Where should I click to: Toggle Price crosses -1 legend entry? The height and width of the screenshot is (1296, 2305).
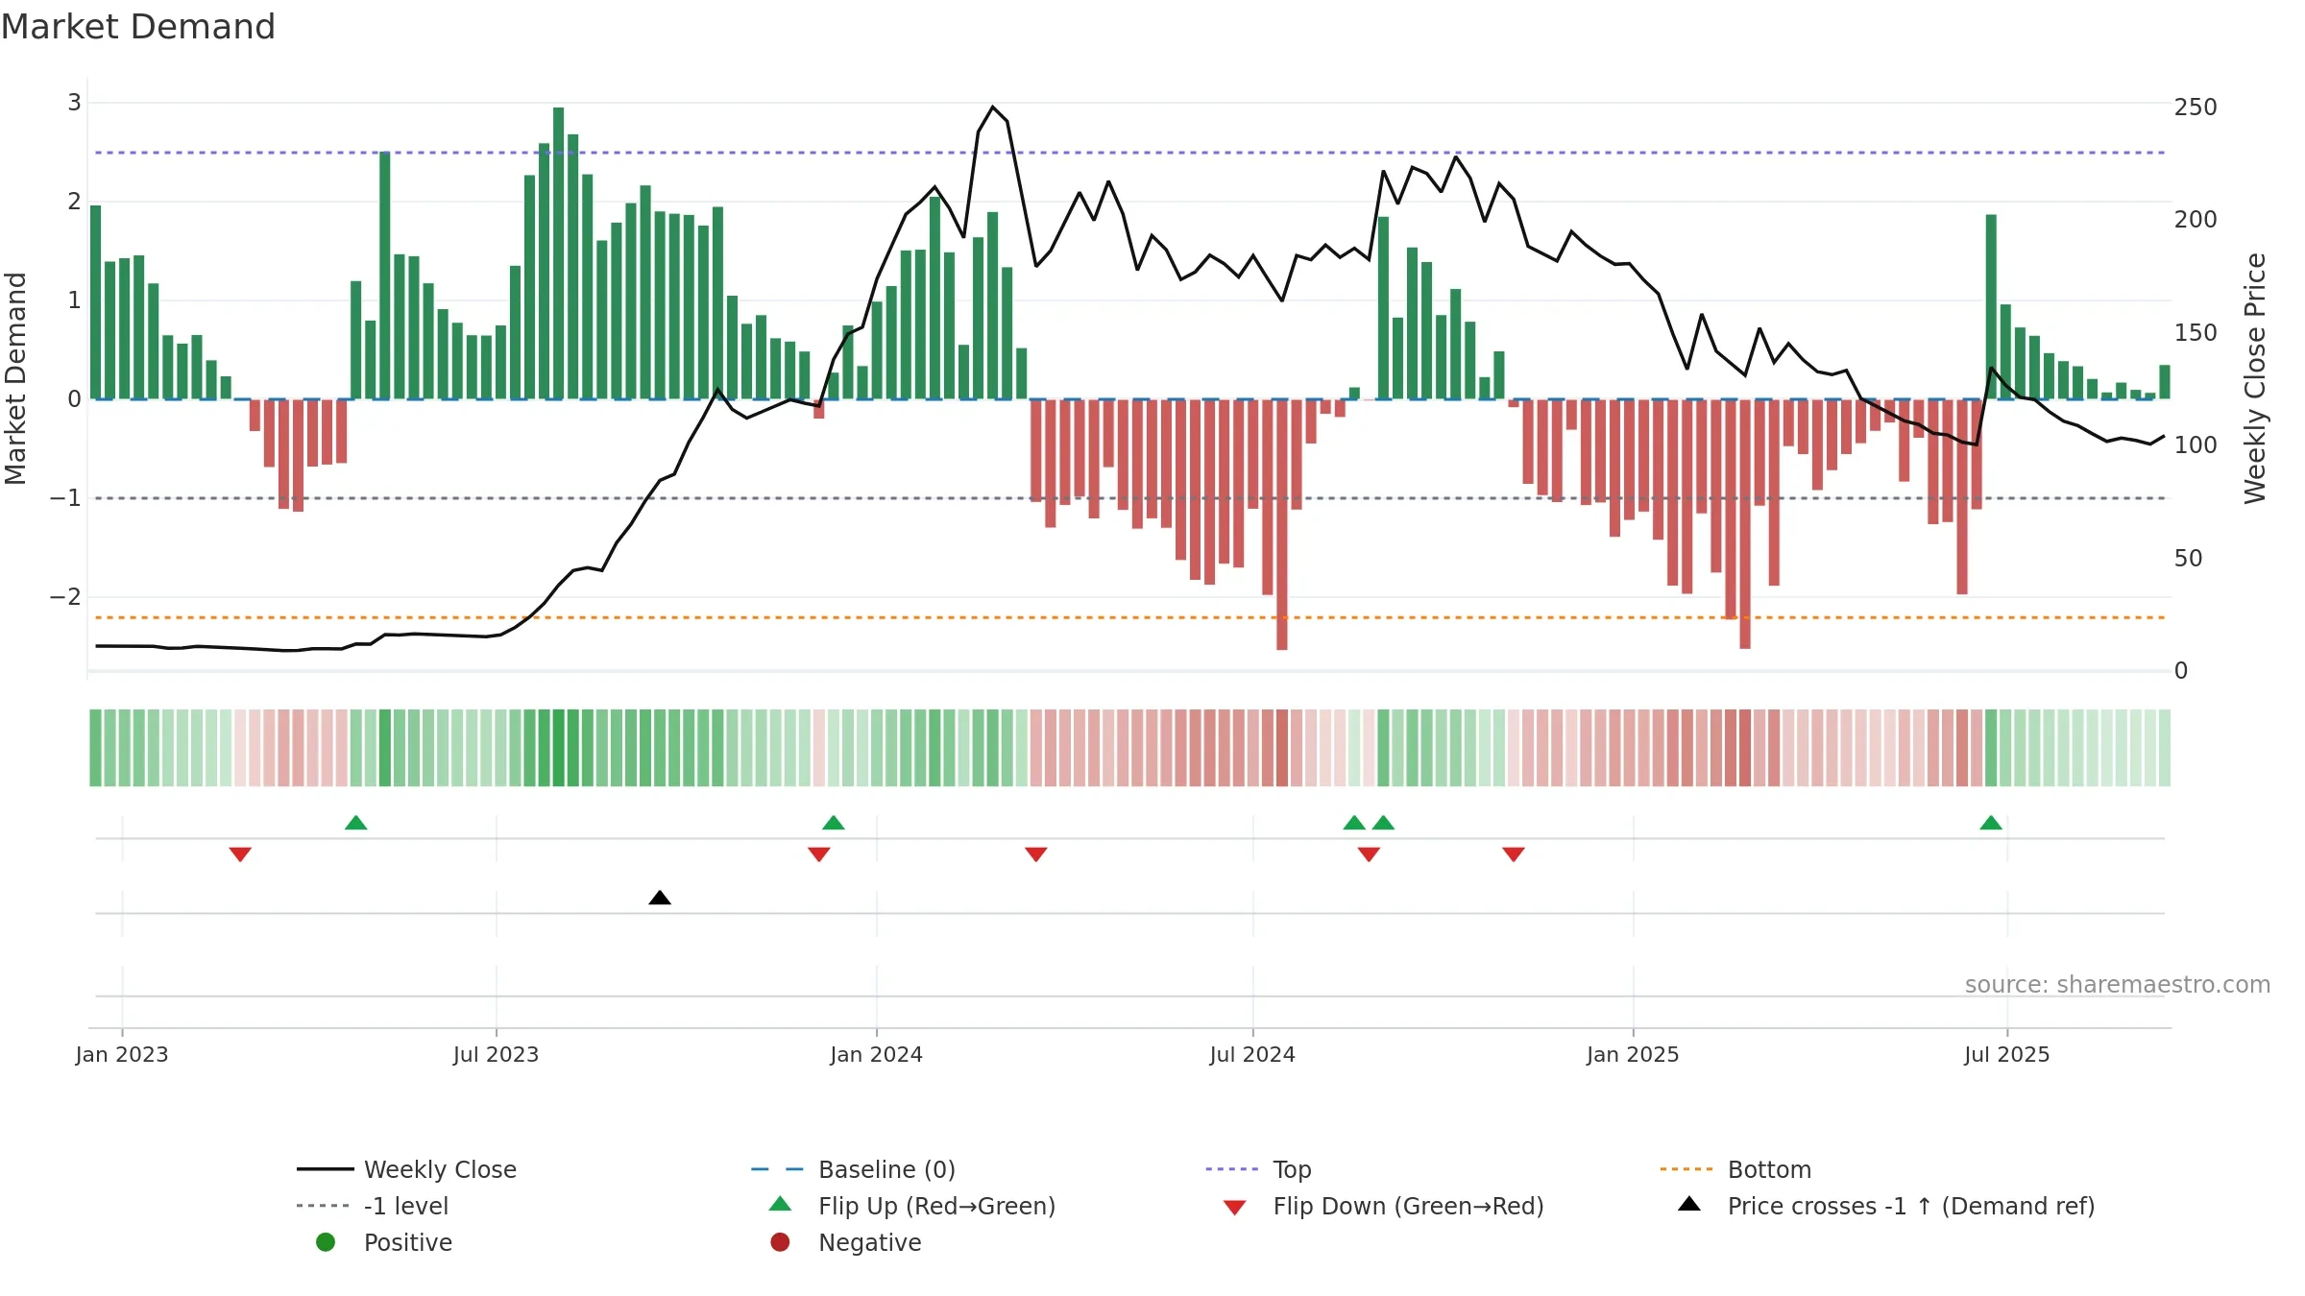[1886, 1206]
